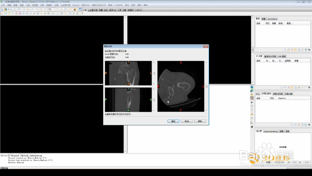The image size is (312, 176).
Task: Click the chart icon in the vertical toolbar
Action: pos(252,122)
